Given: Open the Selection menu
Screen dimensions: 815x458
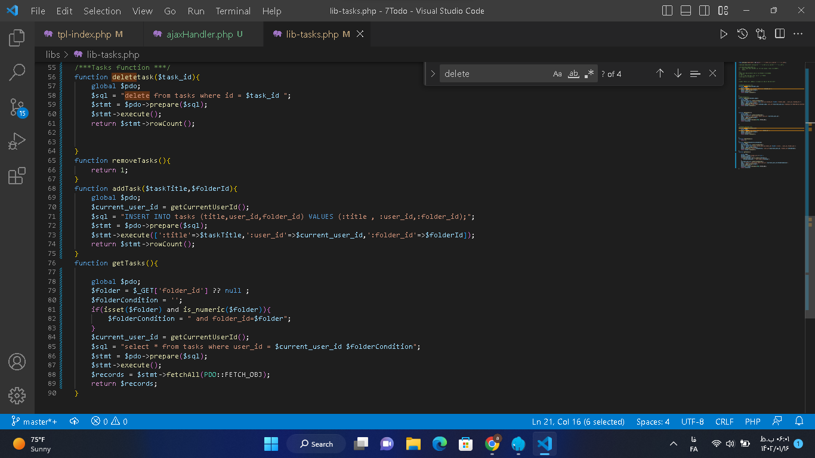Looking at the screenshot, I should coord(102,11).
